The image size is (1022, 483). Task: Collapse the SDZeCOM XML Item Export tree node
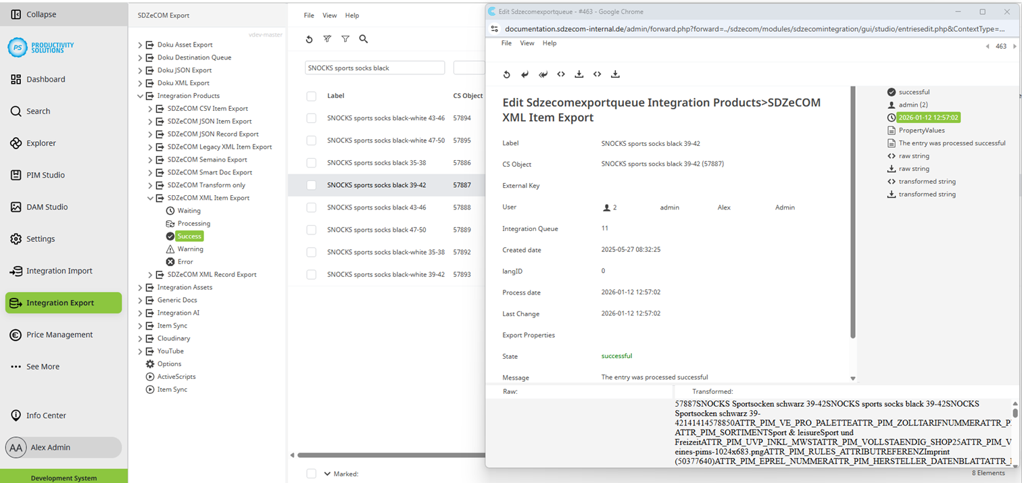150,198
